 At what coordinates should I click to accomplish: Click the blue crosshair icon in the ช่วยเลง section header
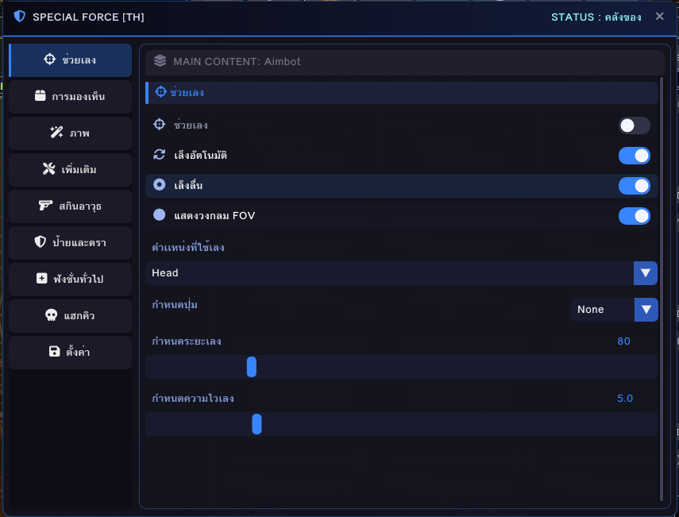click(160, 92)
